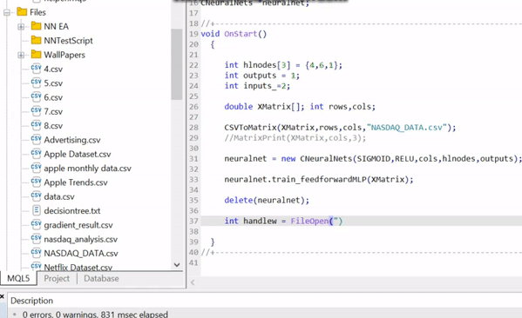Click the 6.csv file icon

(x=36, y=97)
